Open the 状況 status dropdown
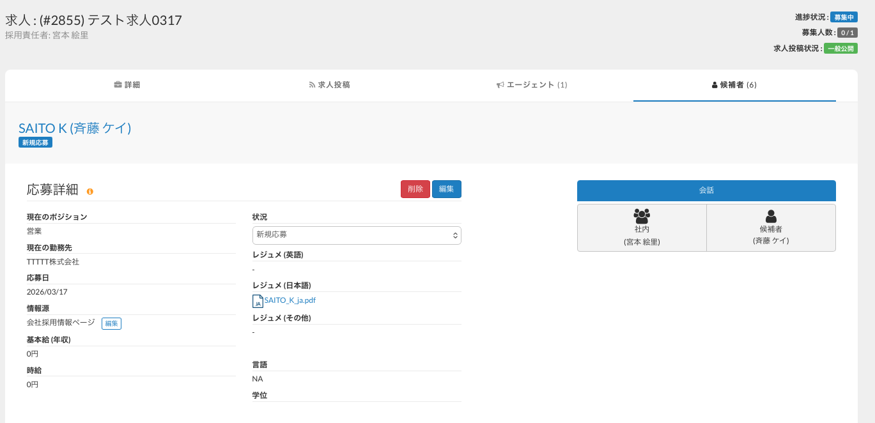 [357, 235]
